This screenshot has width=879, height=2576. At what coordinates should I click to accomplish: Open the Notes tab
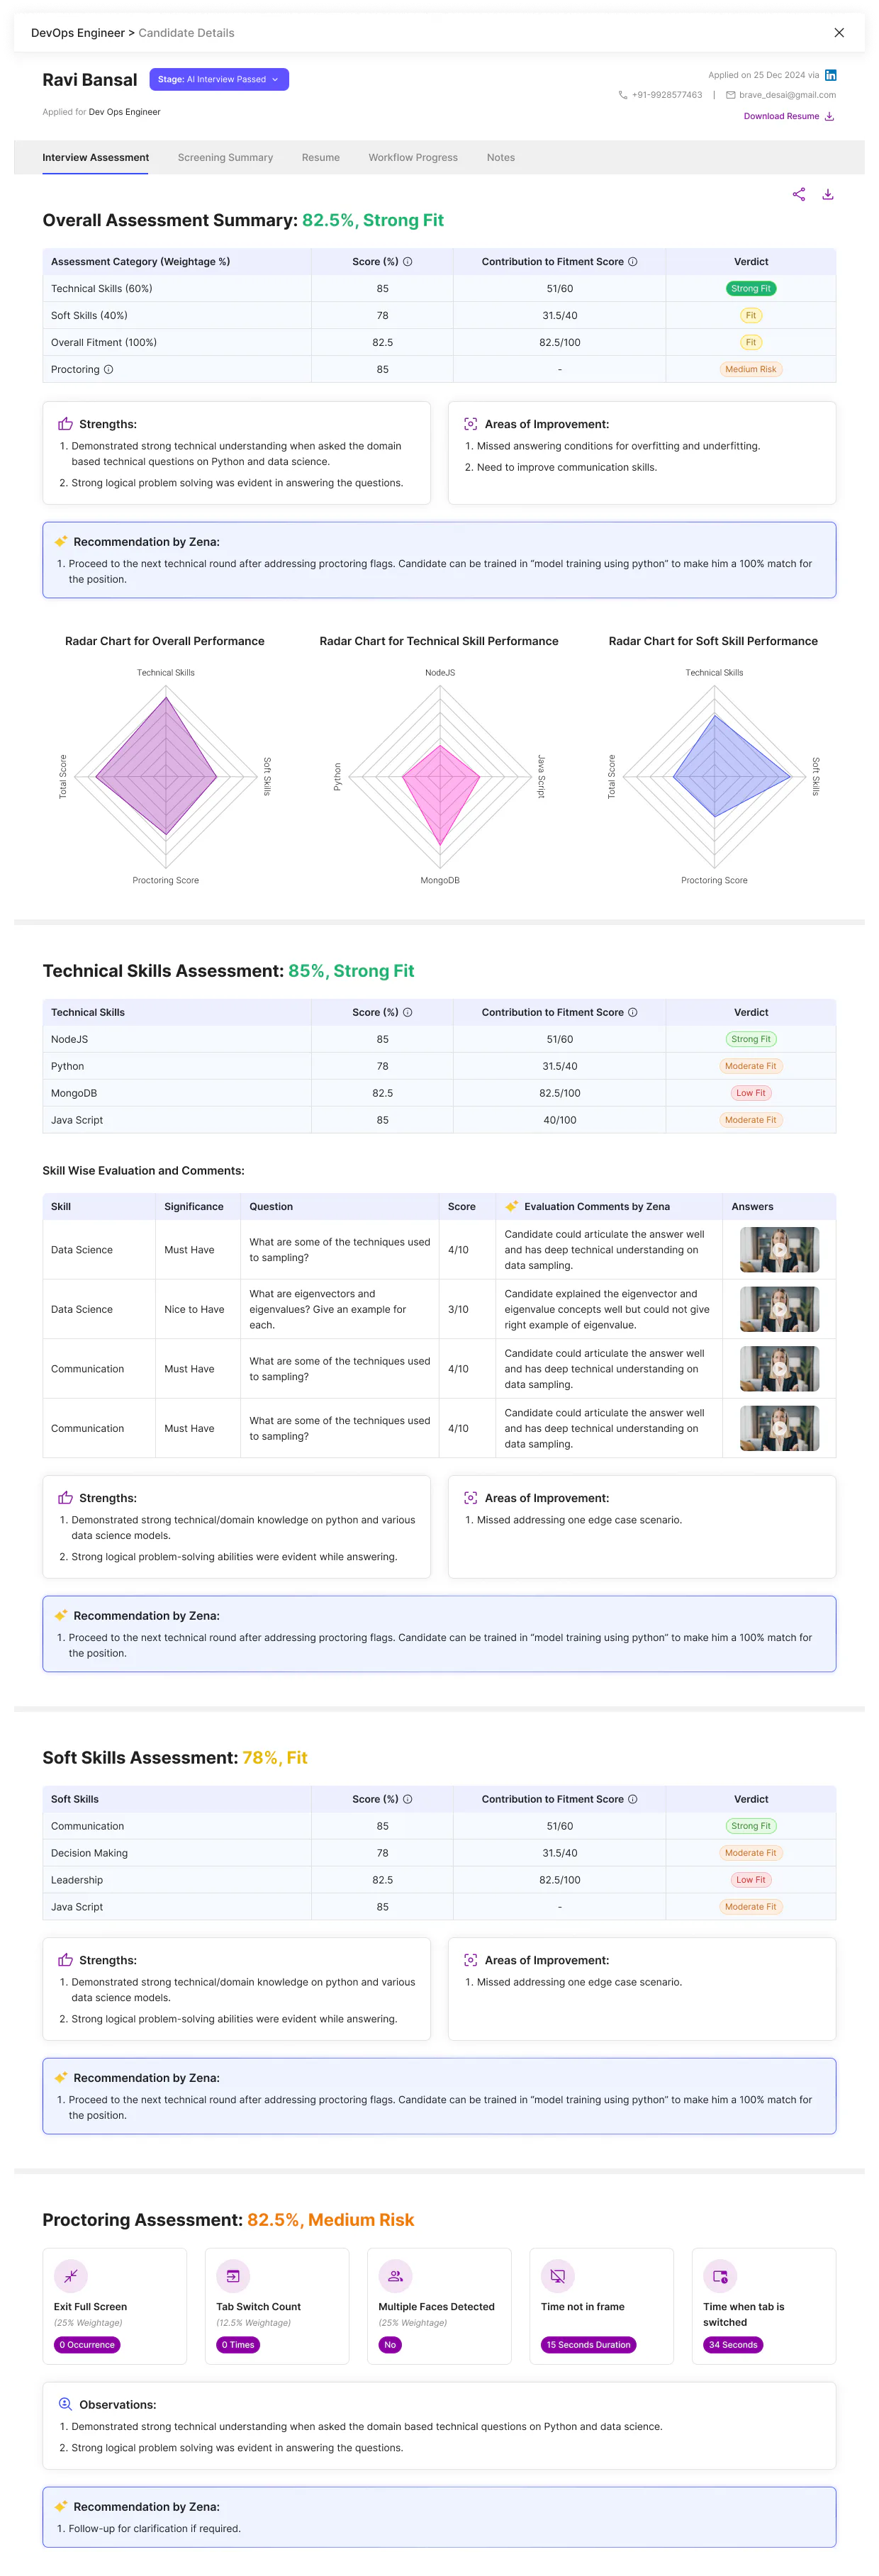(x=501, y=158)
